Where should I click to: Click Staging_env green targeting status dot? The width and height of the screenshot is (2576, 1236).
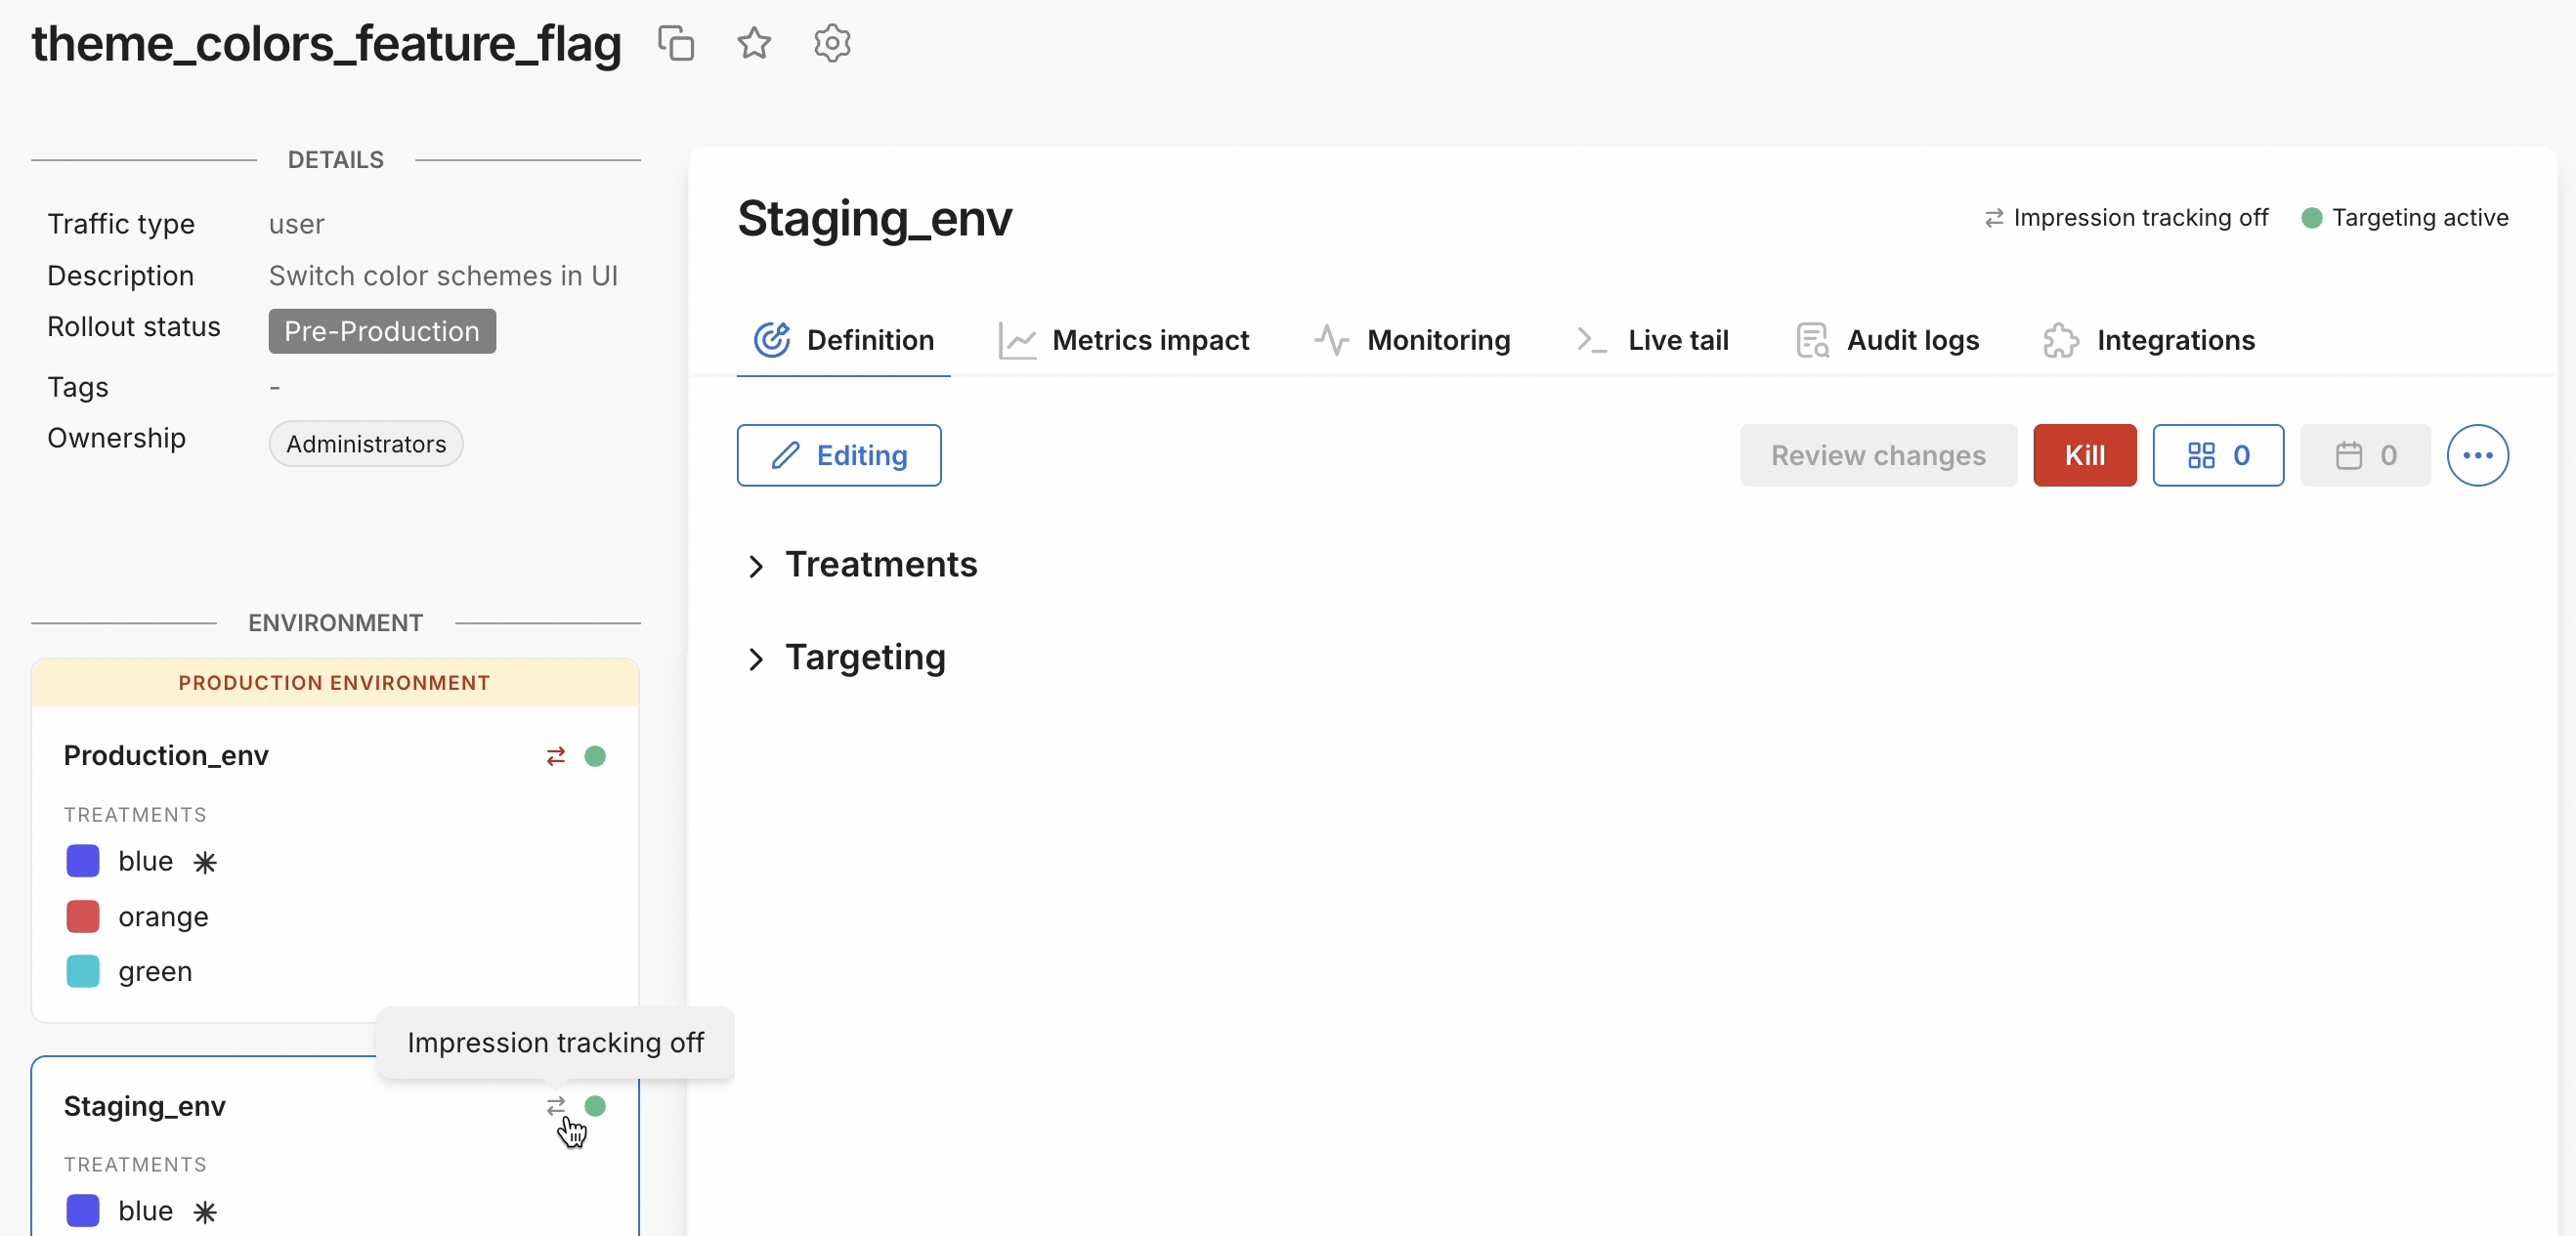click(595, 1106)
